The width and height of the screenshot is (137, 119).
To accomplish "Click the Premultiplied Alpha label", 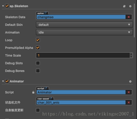I will click(x=19, y=48).
